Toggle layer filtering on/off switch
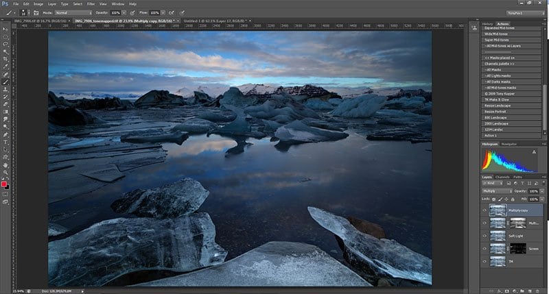Screen dimensions: 549x294 pos(543,183)
